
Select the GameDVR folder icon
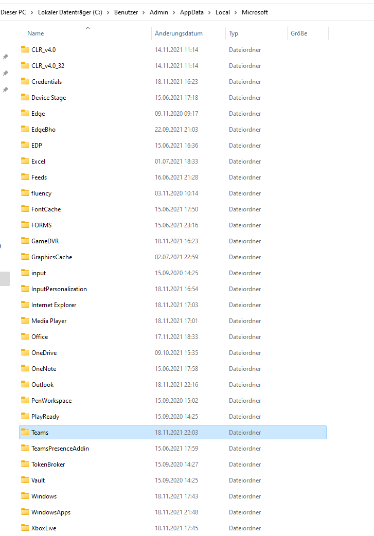tap(25, 241)
